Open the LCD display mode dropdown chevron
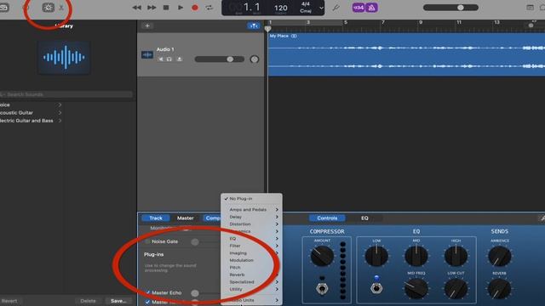 321,8
